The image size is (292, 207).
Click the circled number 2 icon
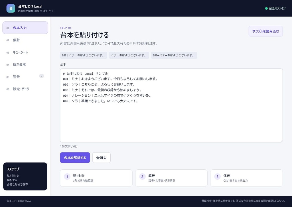(x=142, y=177)
